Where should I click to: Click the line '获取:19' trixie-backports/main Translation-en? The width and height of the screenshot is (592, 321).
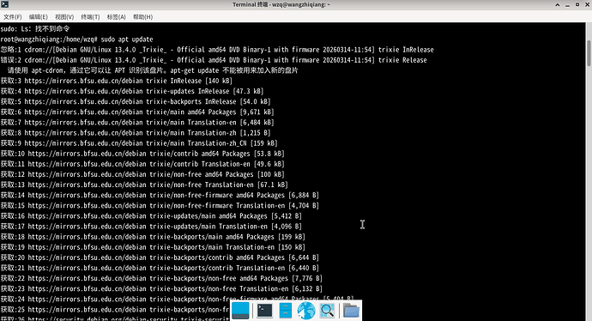click(153, 247)
